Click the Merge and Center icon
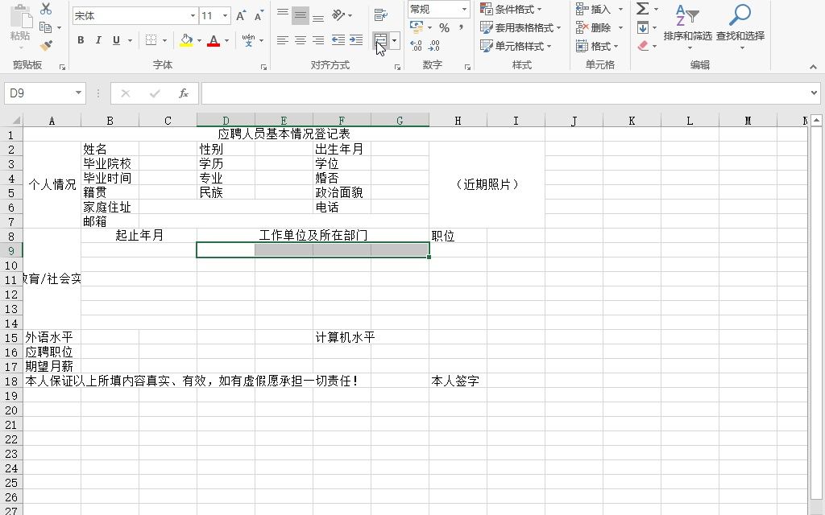The height and width of the screenshot is (515, 825). [380, 40]
